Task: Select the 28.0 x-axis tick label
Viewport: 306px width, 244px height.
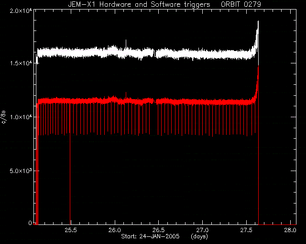Action: 290,230
